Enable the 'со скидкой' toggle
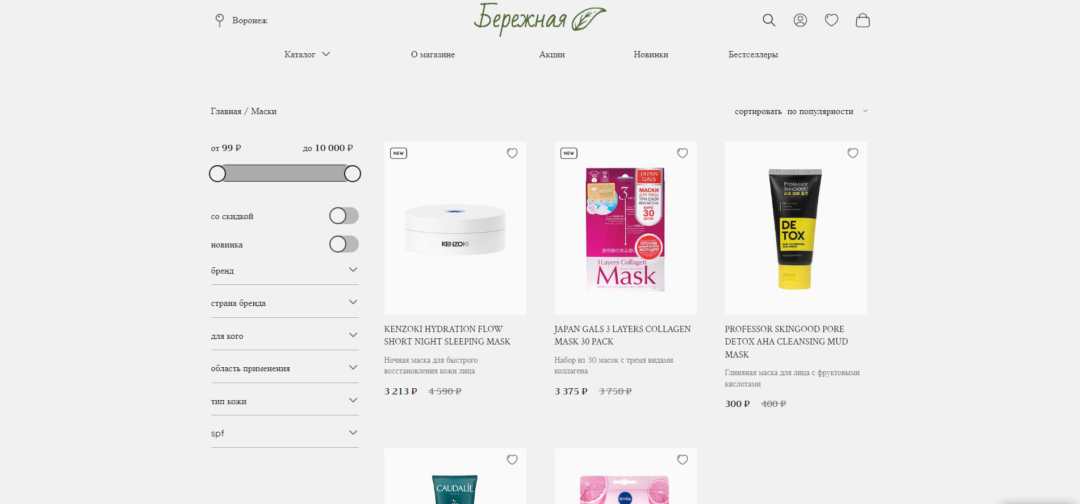 pyautogui.click(x=344, y=216)
